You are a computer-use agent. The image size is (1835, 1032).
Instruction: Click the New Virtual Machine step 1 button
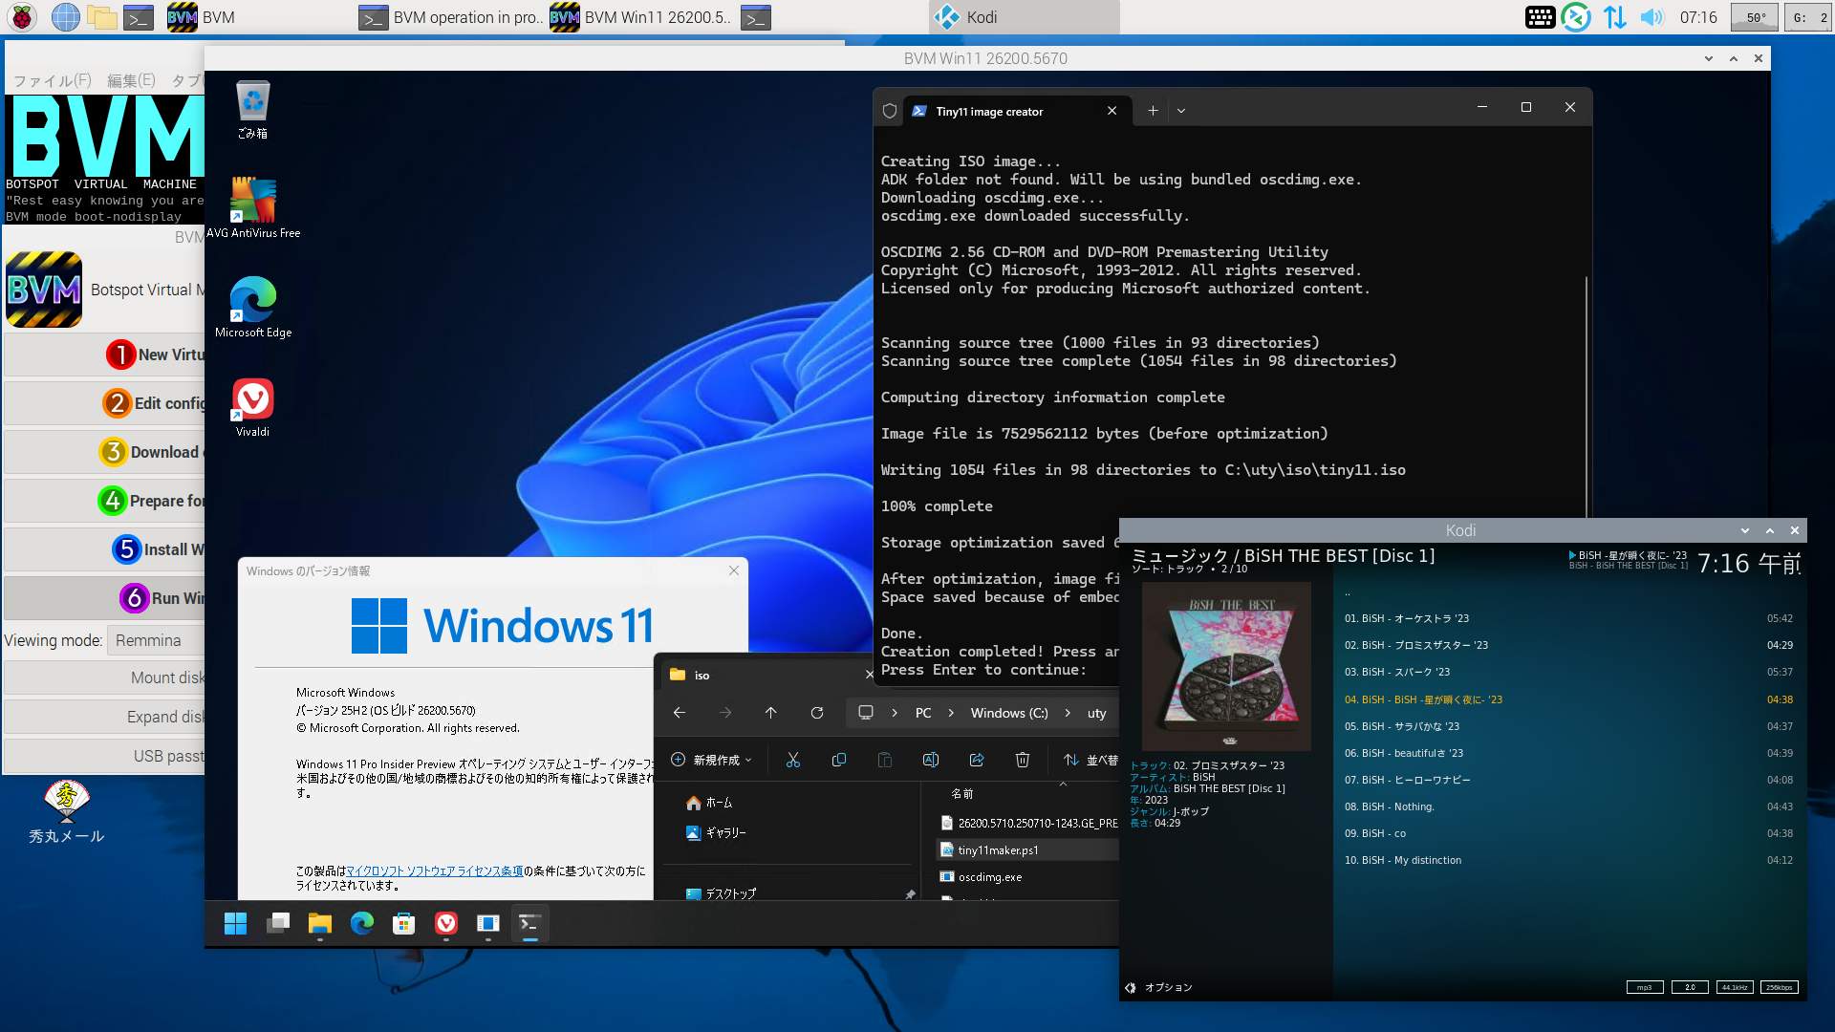point(103,355)
